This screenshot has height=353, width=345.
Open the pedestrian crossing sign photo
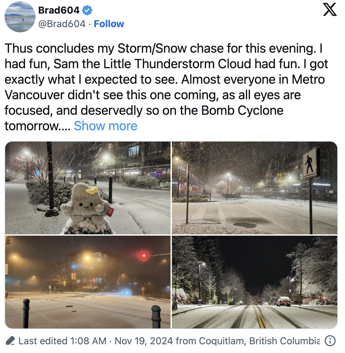click(255, 188)
